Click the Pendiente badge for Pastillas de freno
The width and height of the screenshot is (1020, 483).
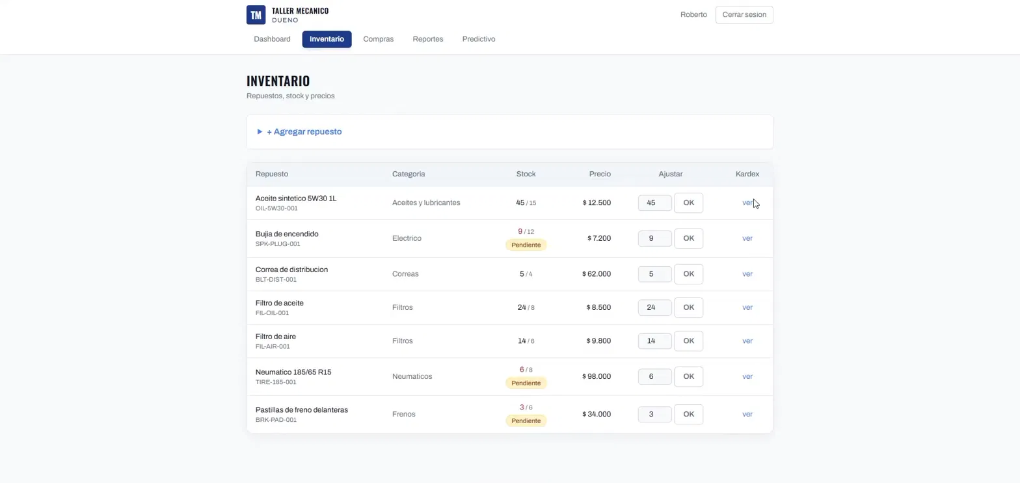pos(526,421)
